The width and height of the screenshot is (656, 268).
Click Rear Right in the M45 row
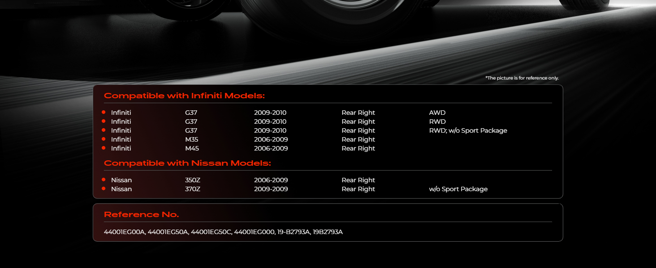[x=358, y=148]
